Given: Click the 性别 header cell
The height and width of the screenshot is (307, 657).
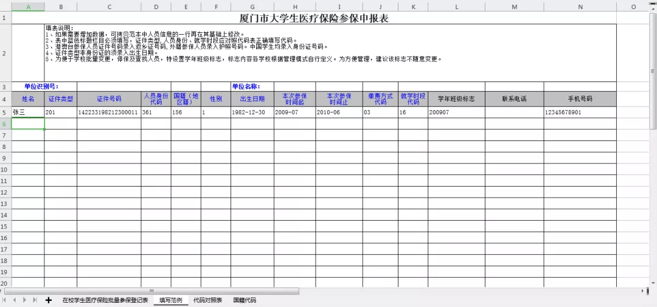Looking at the screenshot, I should click(216, 99).
